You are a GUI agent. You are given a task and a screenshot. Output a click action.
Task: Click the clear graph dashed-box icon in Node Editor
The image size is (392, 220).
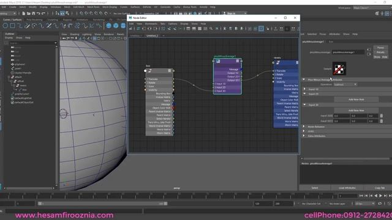click(x=164, y=29)
